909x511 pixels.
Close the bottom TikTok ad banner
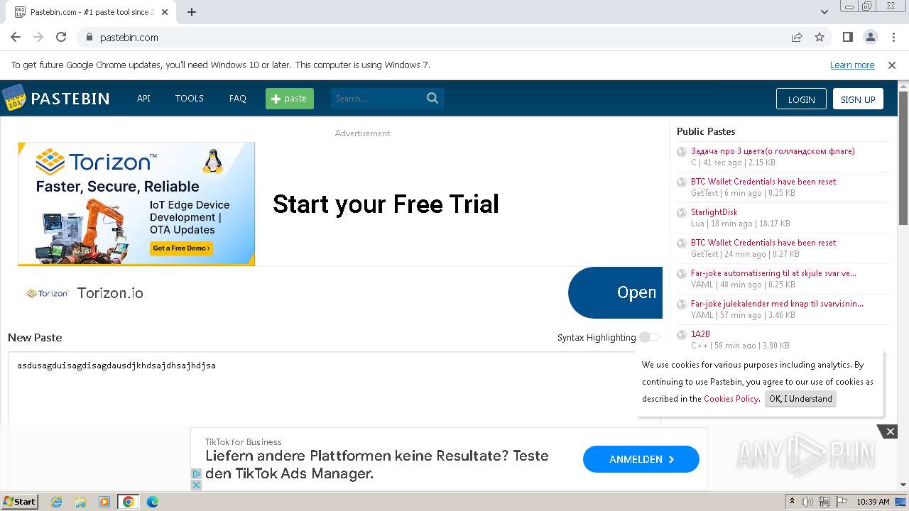[x=890, y=431]
